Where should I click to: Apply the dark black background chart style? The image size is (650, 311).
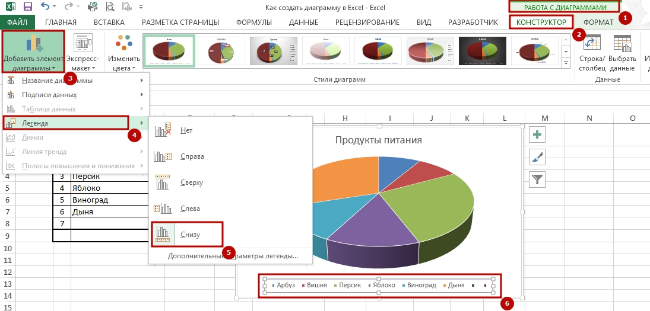coord(483,50)
